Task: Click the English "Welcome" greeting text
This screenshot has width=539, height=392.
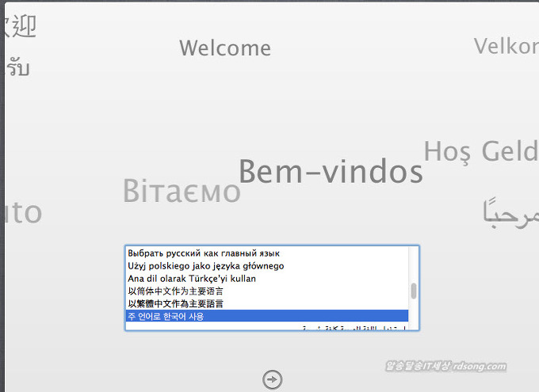Action: (x=225, y=48)
